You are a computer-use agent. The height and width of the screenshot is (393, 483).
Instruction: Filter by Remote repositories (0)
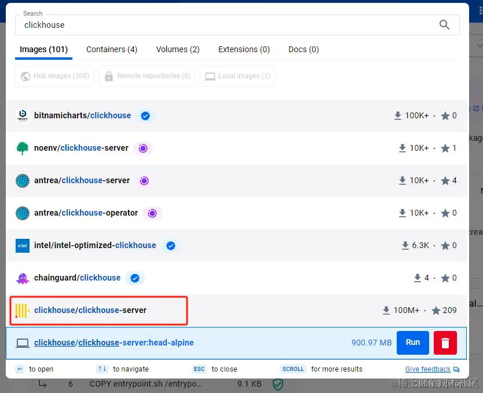[147, 76]
